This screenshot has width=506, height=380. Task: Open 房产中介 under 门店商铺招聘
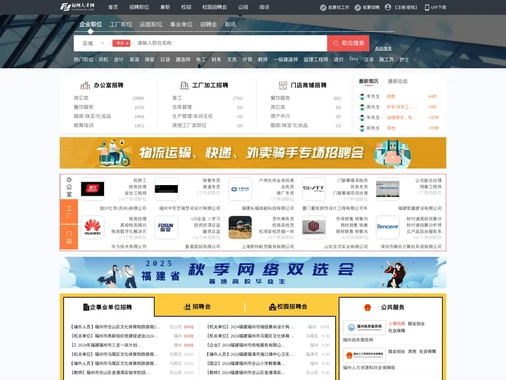click(280, 116)
